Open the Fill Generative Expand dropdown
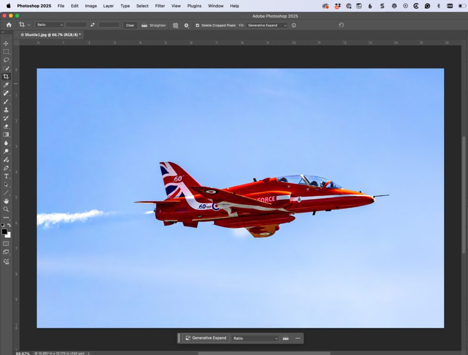The height and width of the screenshot is (355, 468). 267,26
